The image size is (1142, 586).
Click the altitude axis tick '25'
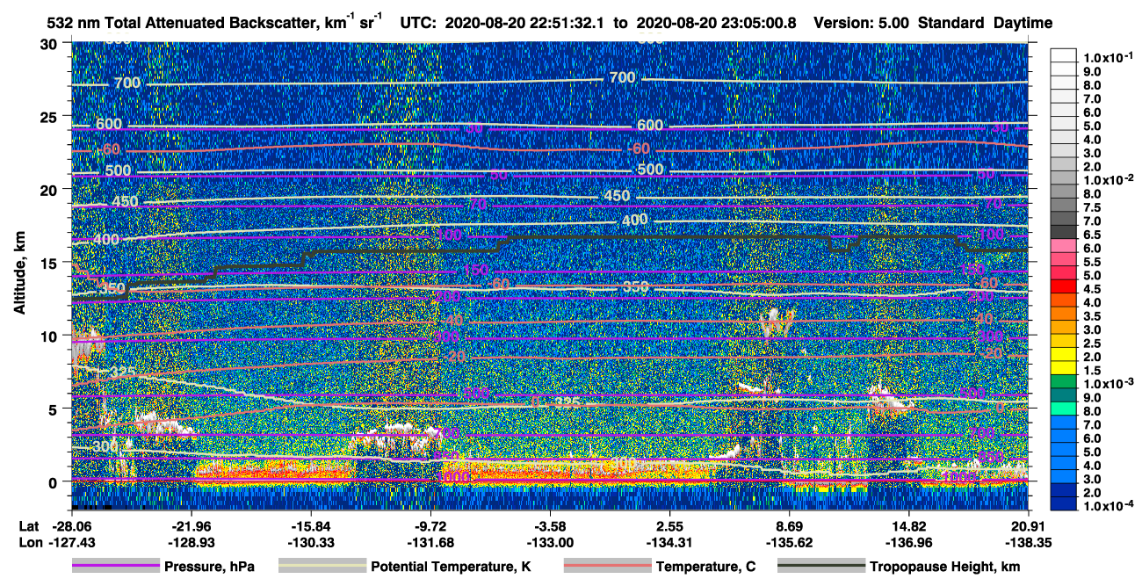(51, 116)
